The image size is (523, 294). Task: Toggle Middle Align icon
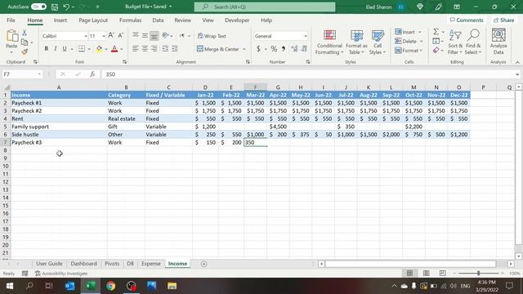[x=145, y=35]
